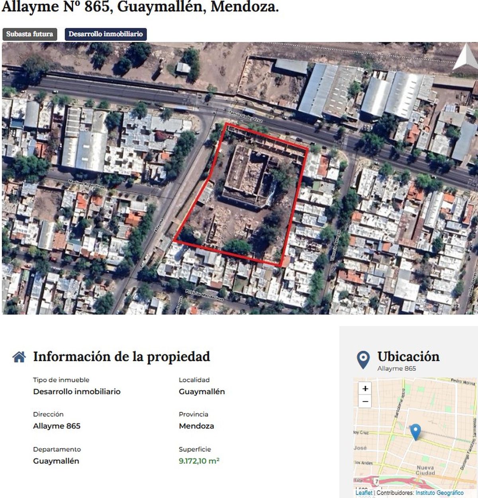Click the Allayme 865 address under Ubicación
478x498 pixels.
tap(396, 368)
